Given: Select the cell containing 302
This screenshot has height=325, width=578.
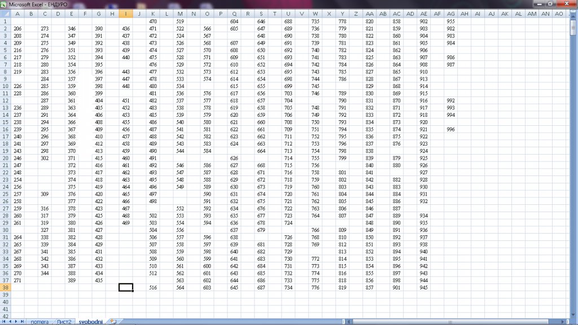Looking at the screenshot, I should 45,158.
